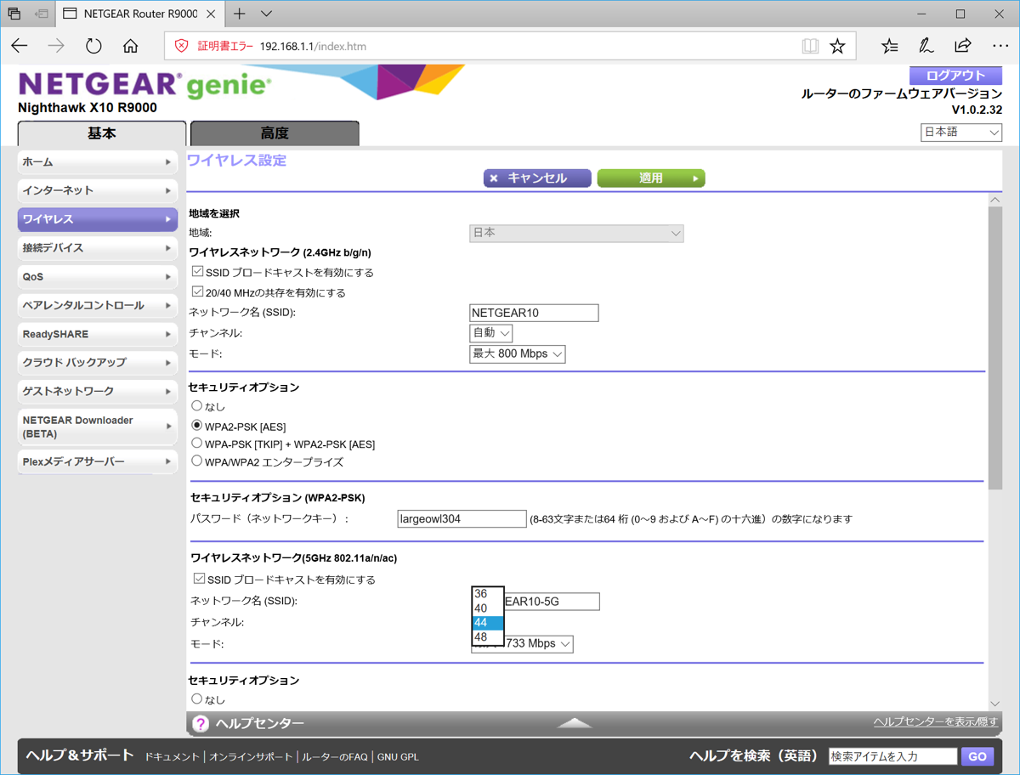Open reading view book icon
The image size is (1020, 775).
tap(810, 46)
